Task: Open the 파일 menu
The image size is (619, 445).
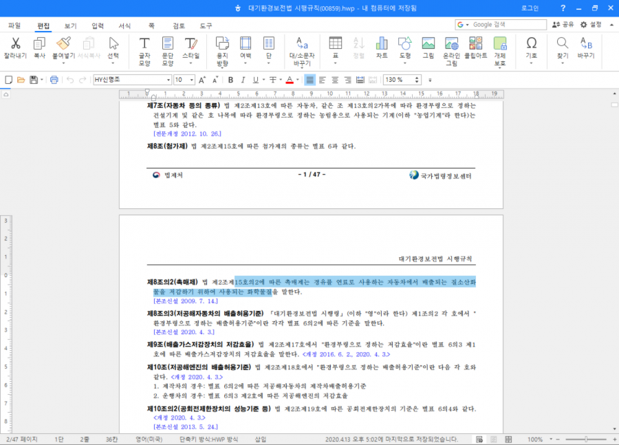Action: click(14, 25)
